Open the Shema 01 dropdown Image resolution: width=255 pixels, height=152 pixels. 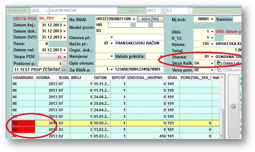(212, 57)
